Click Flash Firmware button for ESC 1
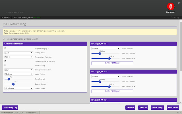182x114 pixels. 112,63
